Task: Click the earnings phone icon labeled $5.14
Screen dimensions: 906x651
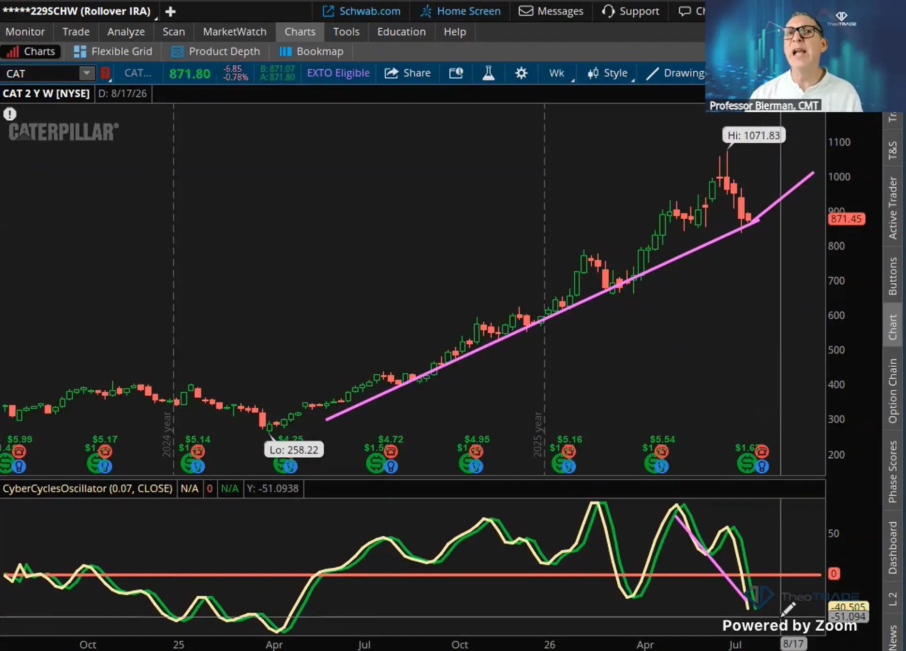Action: coord(198,452)
